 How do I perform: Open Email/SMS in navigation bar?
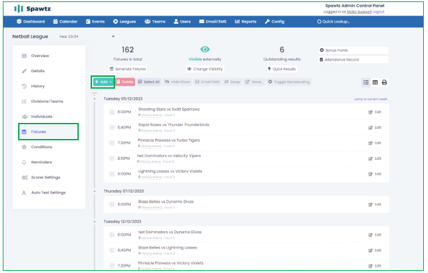coord(213,22)
